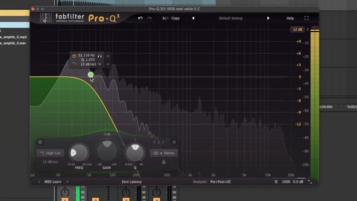This screenshot has width=357, height=201.
Task: Click the 500 Hz frequency axis label
Action: 167,175
